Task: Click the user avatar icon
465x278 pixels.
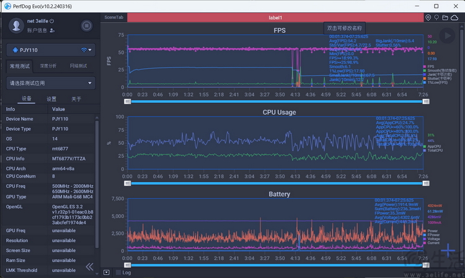Action: coord(16,25)
